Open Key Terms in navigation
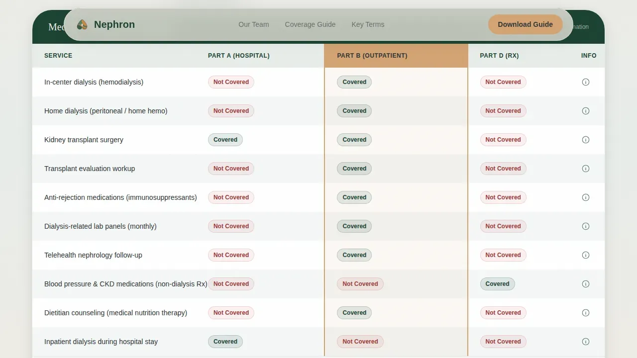The image size is (637, 358). coord(368,24)
